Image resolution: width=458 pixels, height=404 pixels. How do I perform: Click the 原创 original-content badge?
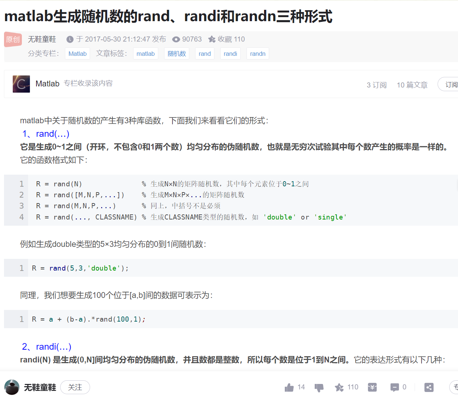pos(13,39)
